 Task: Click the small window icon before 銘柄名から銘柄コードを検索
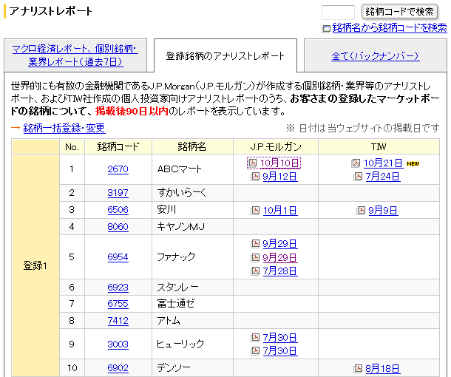point(326,29)
